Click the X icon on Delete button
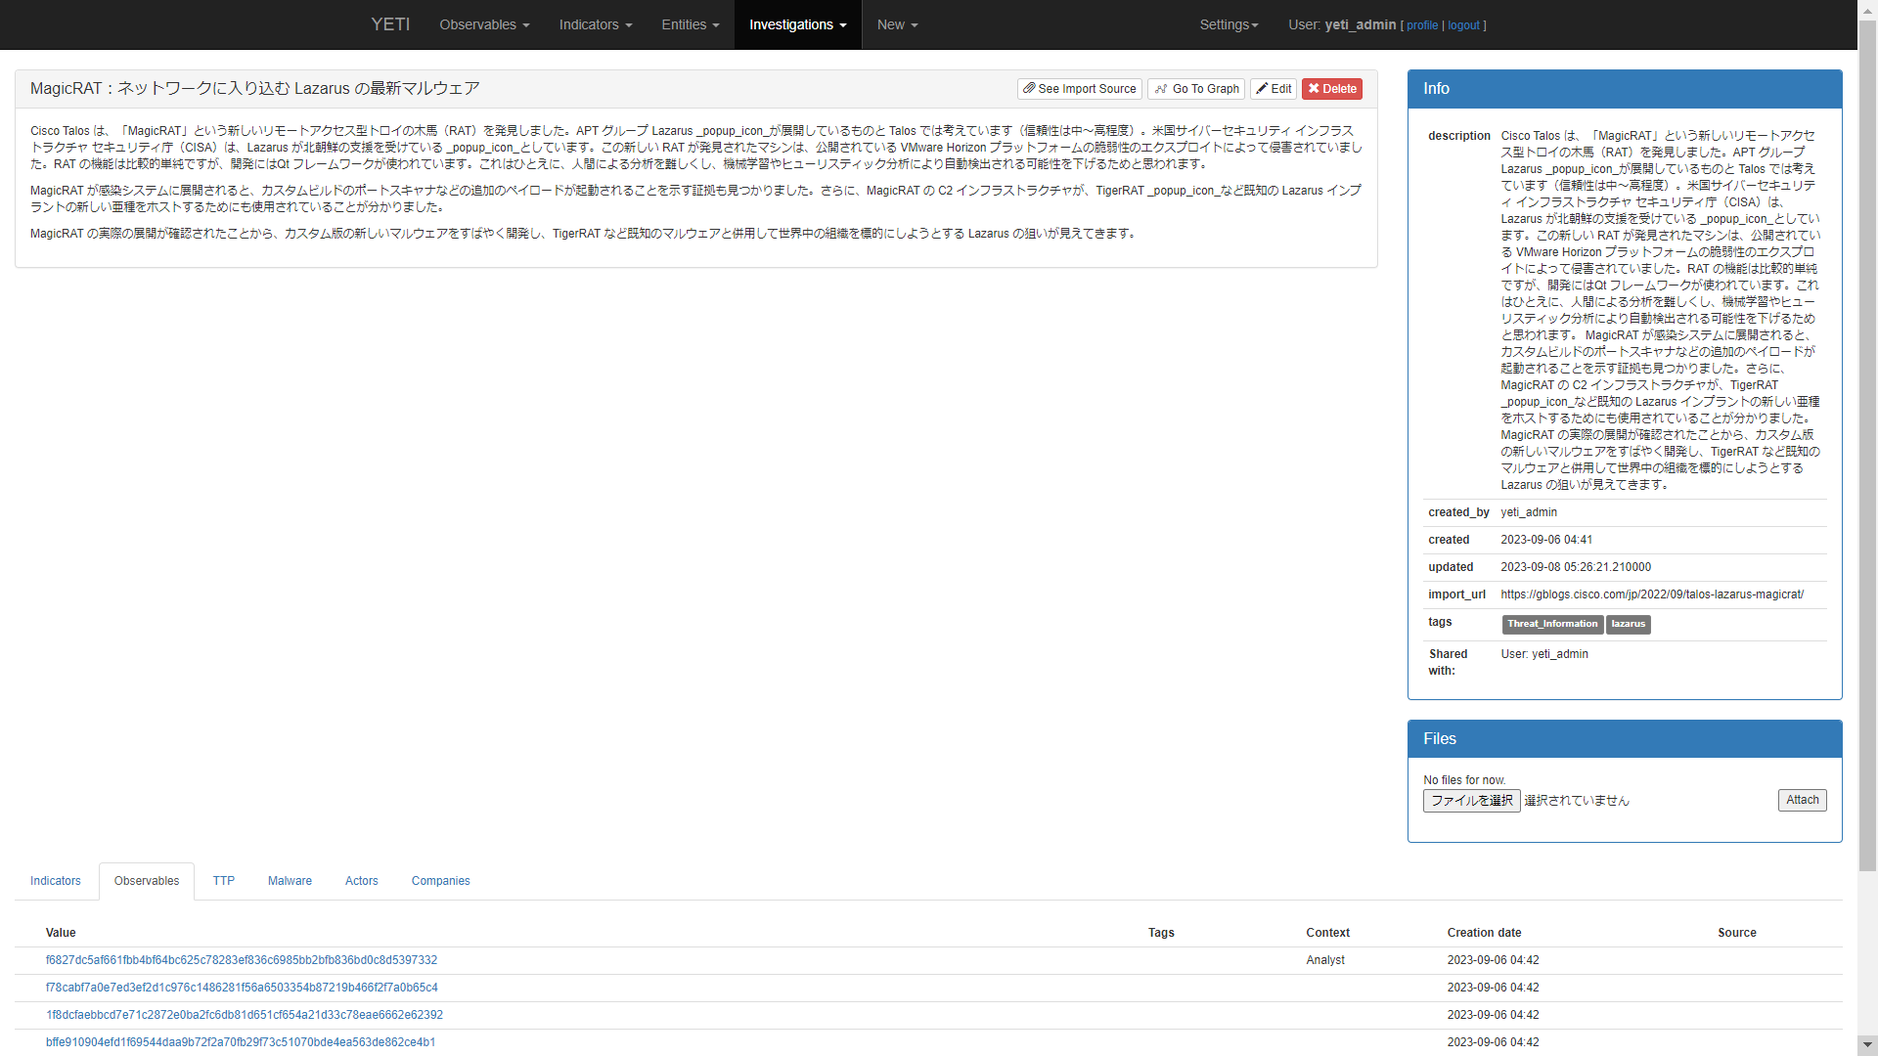 pos(1314,89)
